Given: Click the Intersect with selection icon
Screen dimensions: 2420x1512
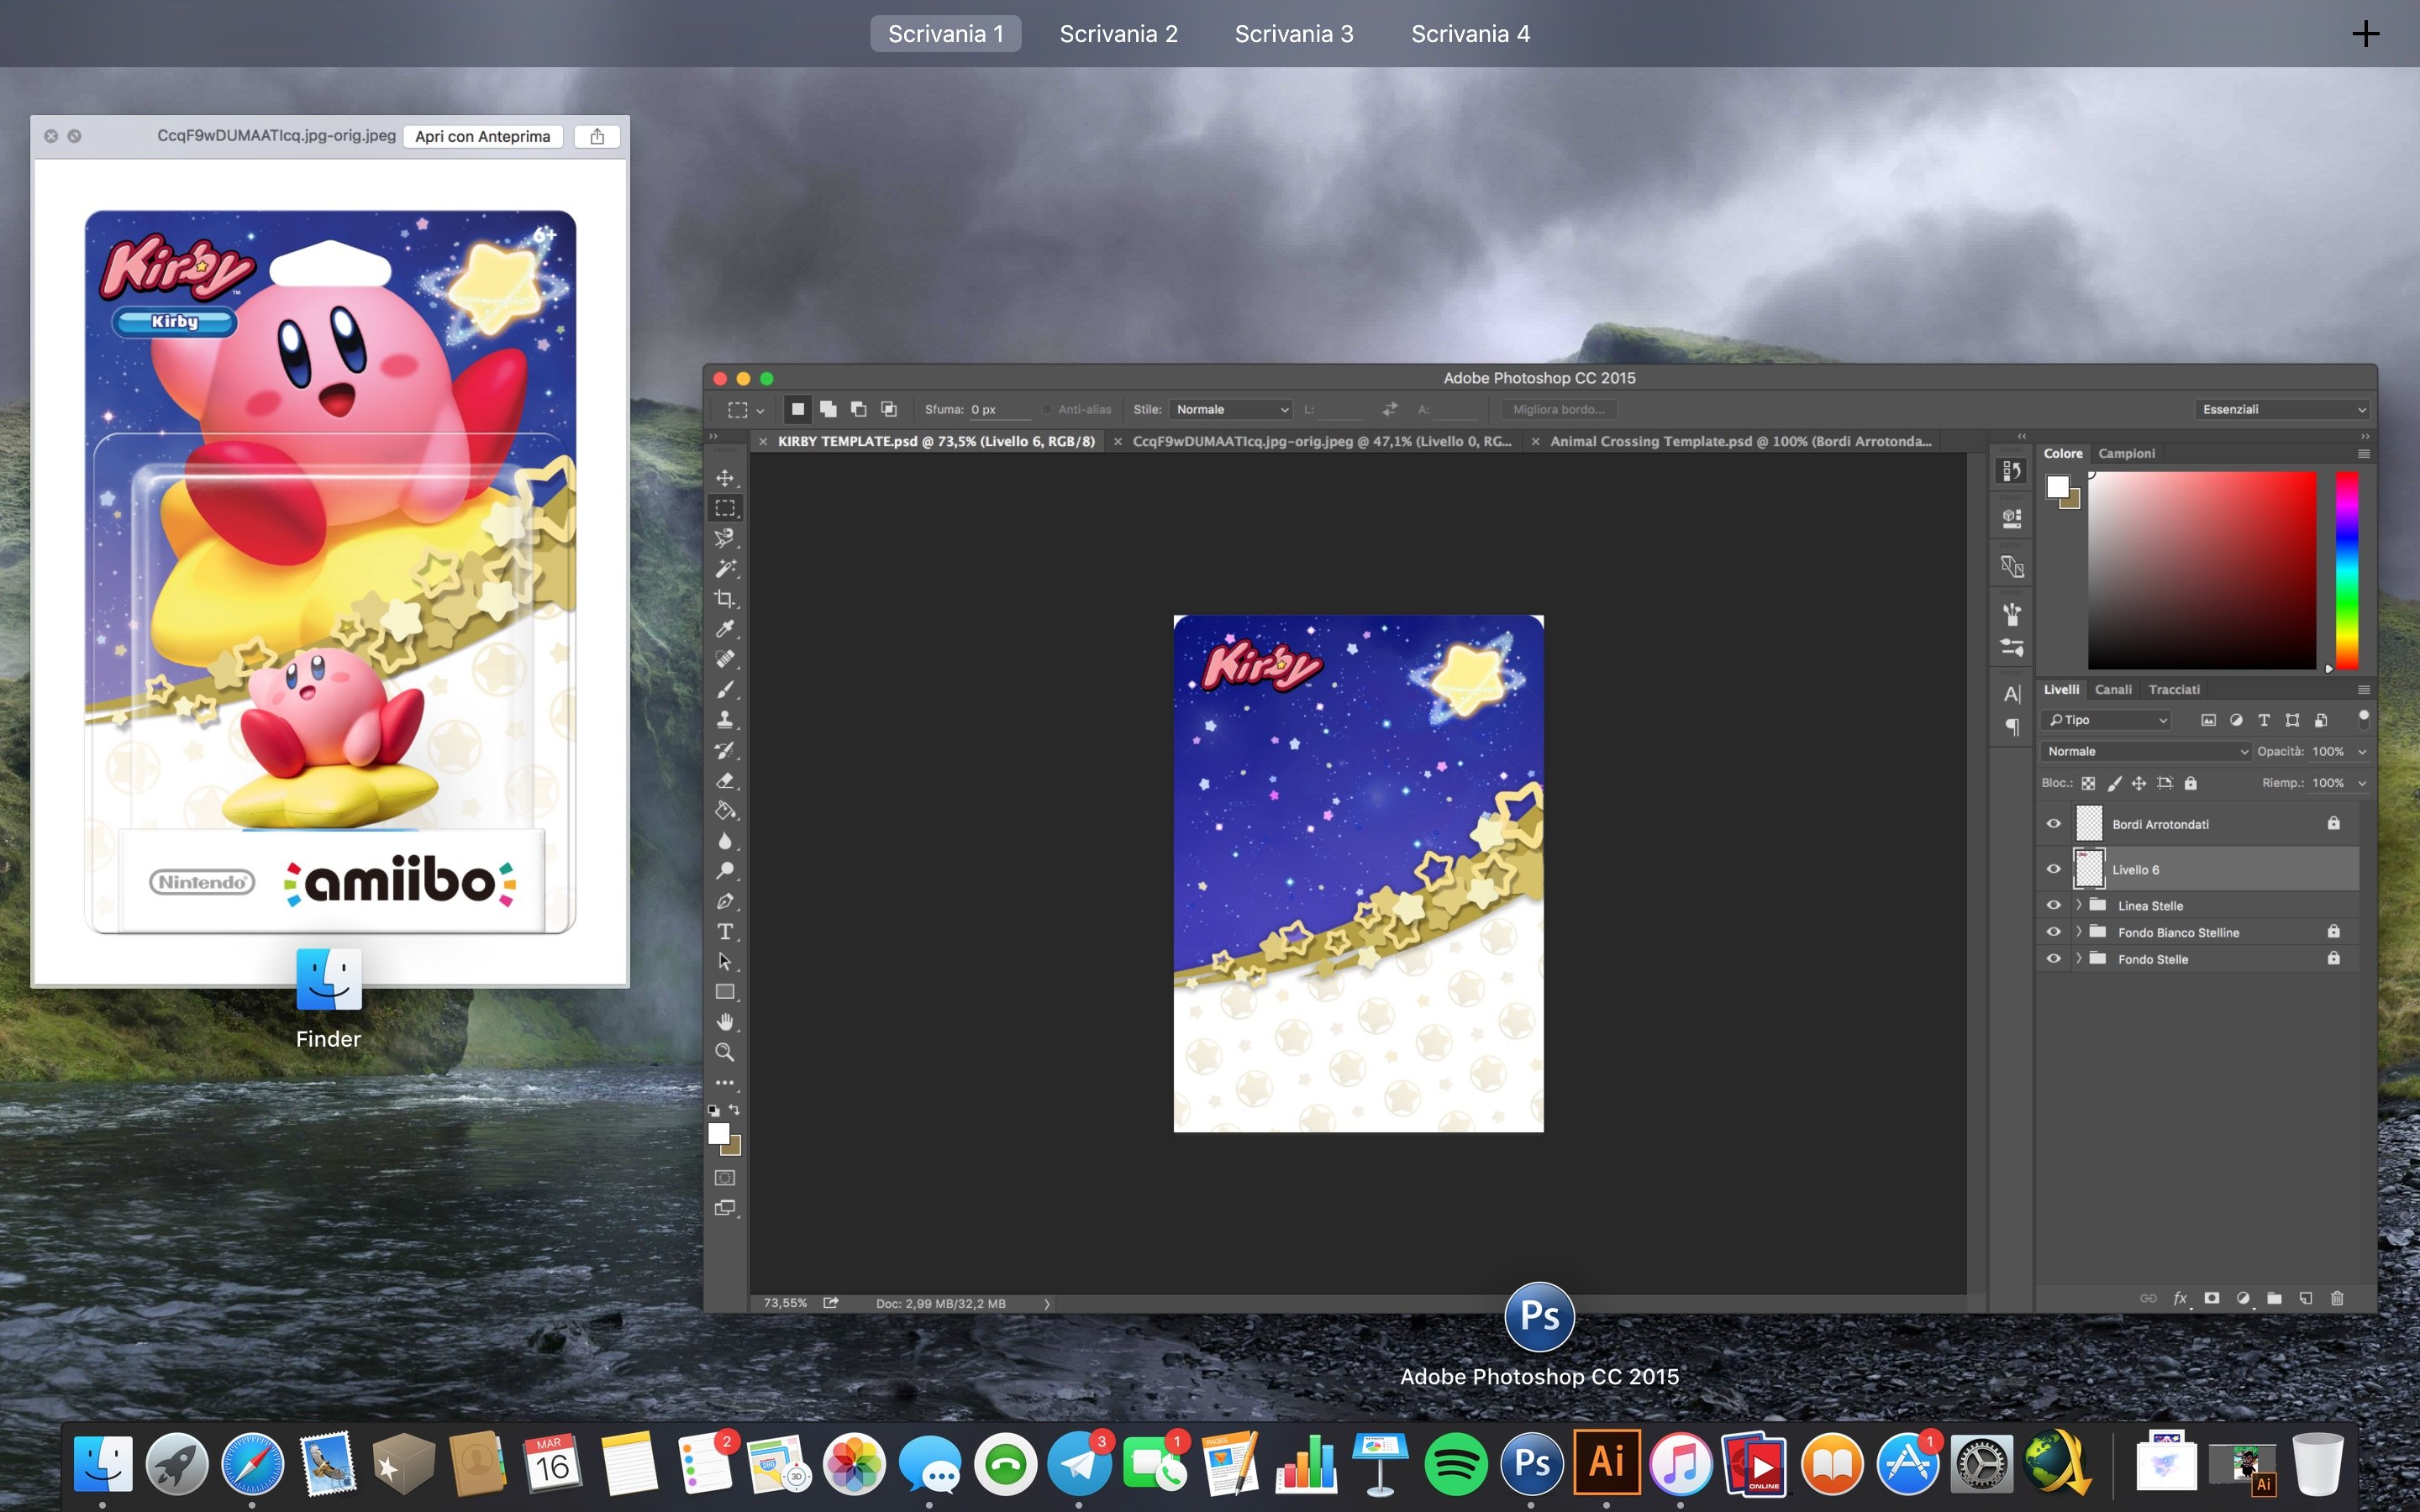Looking at the screenshot, I should click(x=889, y=409).
